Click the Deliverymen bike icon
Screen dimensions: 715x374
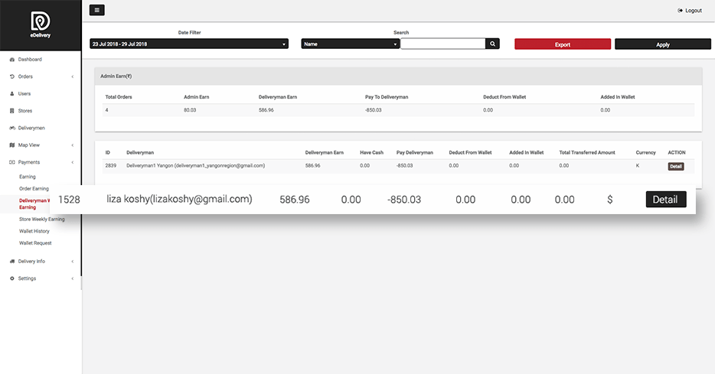pos(12,128)
